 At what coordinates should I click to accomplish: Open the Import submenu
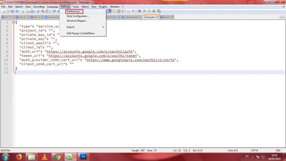pyautogui.click(x=83, y=27)
